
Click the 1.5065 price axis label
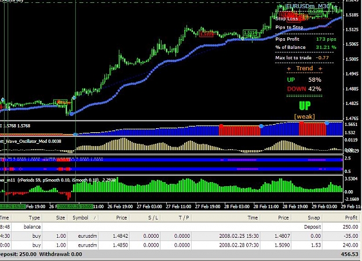352,44
